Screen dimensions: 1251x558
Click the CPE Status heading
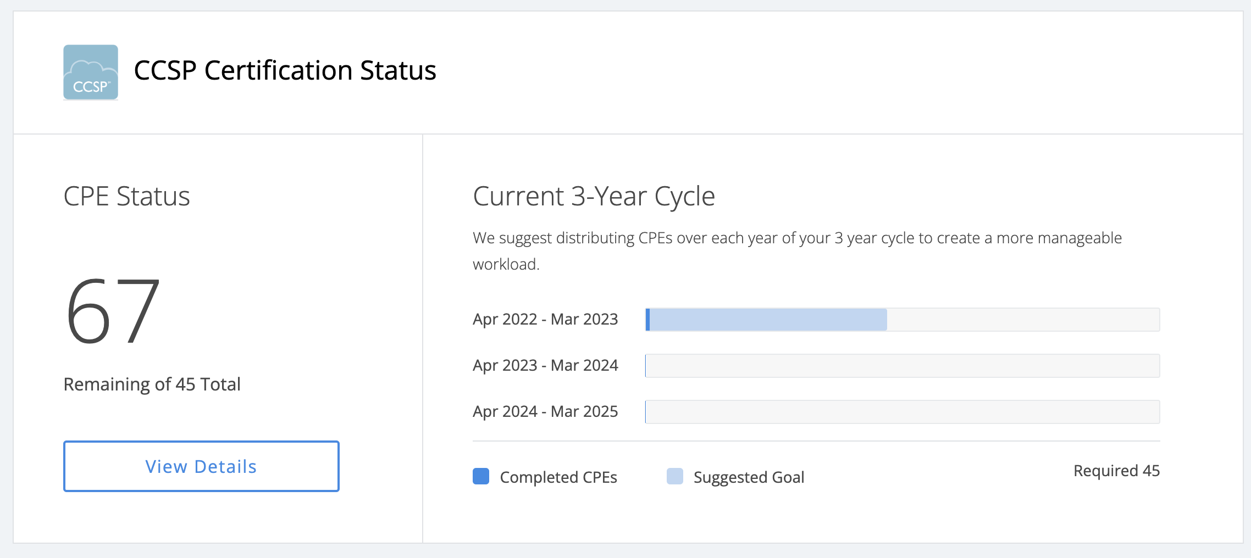coord(126,196)
